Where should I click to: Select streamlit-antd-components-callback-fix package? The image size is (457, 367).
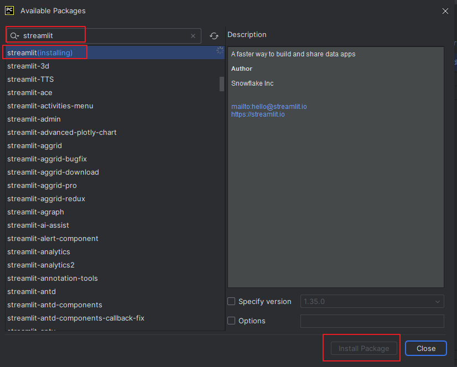pyautogui.click(x=115, y=318)
